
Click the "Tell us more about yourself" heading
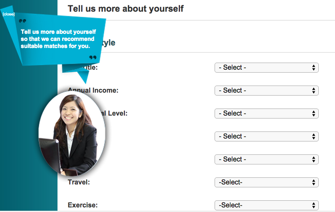point(125,9)
